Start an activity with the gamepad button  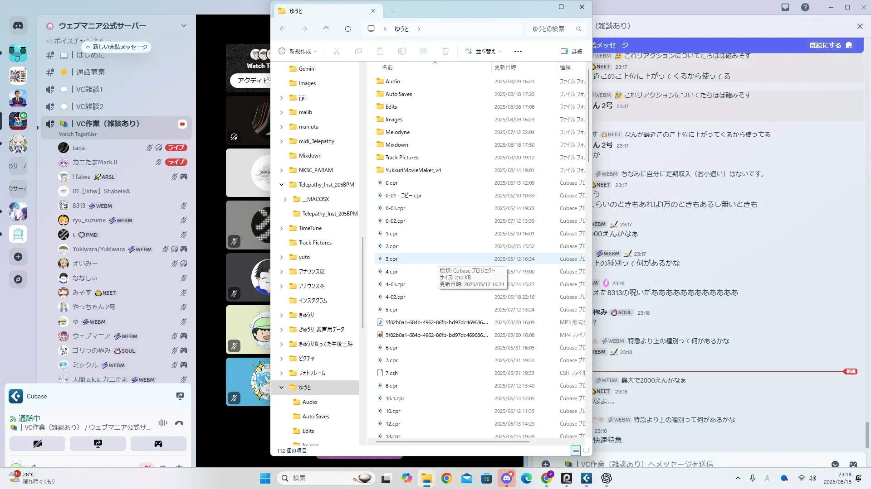pos(158,444)
